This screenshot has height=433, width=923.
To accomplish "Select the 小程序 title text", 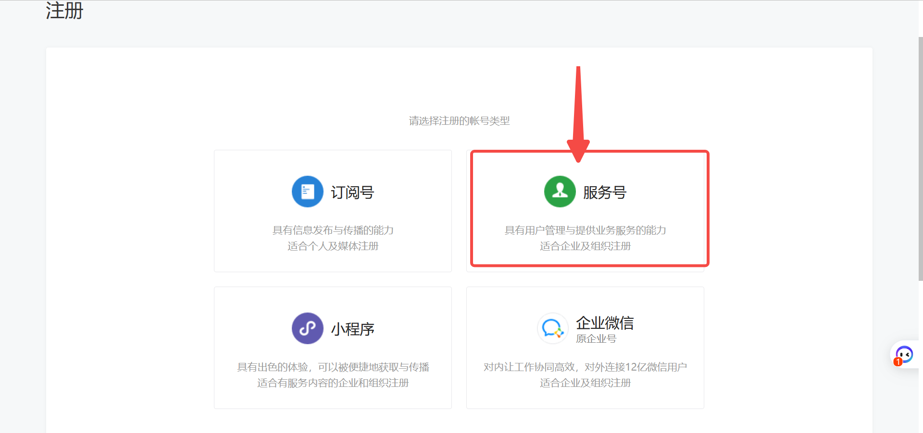I will pos(352,329).
